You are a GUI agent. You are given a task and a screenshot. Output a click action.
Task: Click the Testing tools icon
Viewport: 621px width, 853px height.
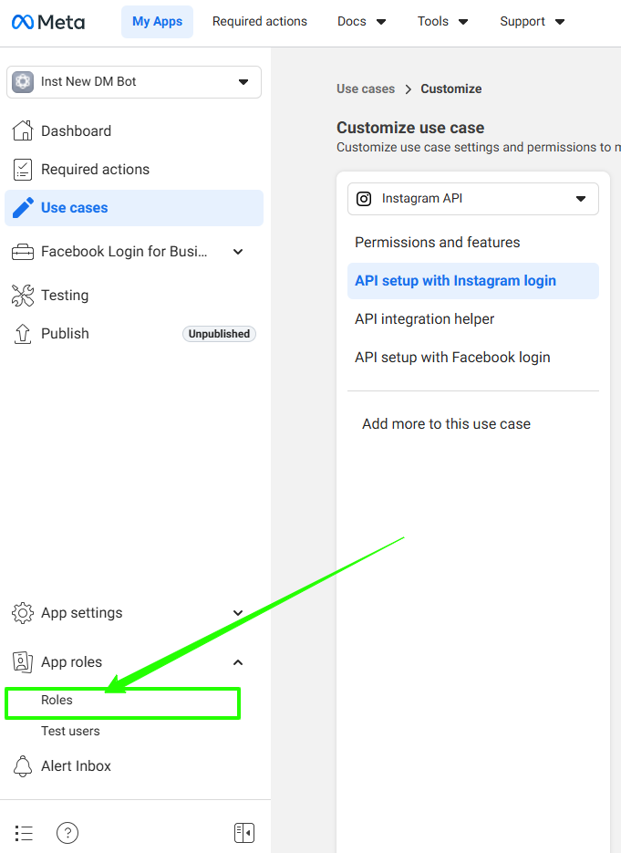coord(23,296)
